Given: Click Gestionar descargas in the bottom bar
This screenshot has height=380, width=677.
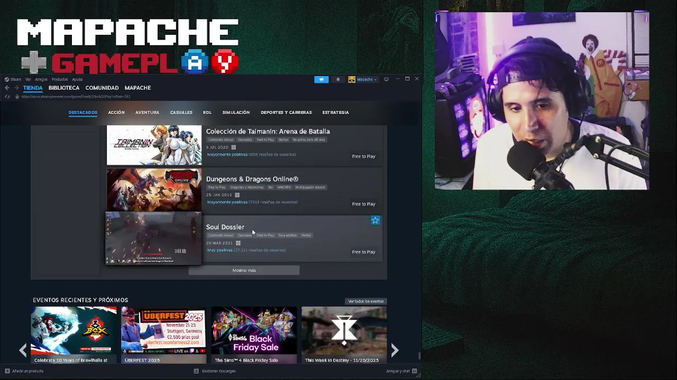Looking at the screenshot, I should [218, 371].
